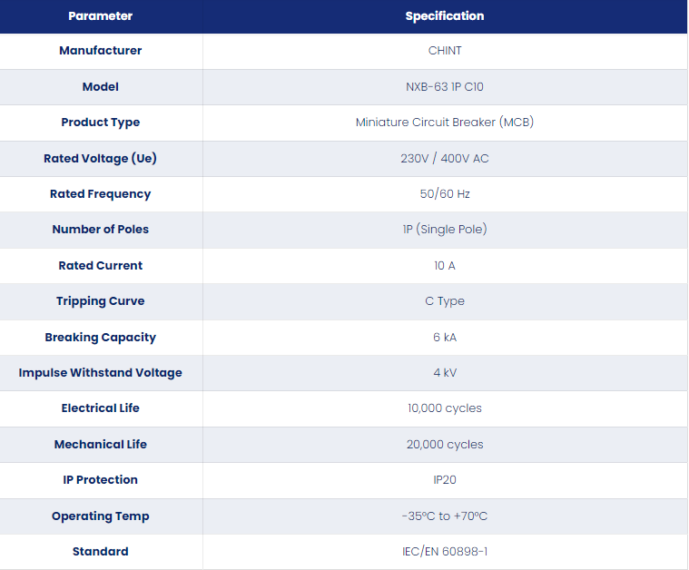Select the 'Rated Frequency' label
The height and width of the screenshot is (570, 689).
coord(100,194)
